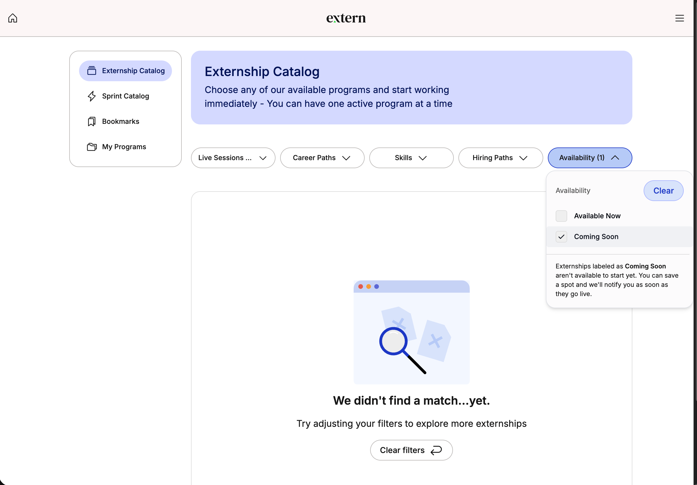
Task: Click the return arrow inside Clear filters button
Action: 436,450
